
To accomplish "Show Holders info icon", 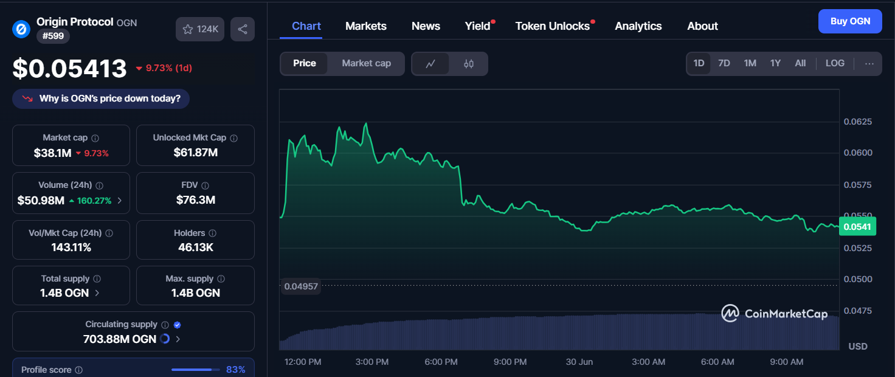I will coord(213,233).
